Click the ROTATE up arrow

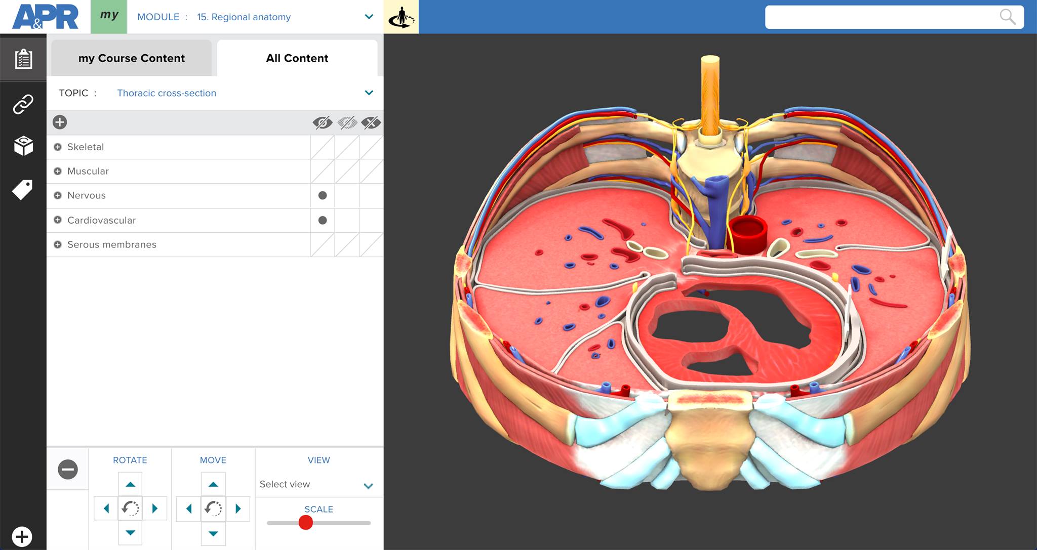(130, 484)
